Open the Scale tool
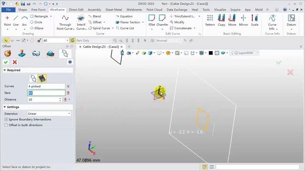Viewport: 305px width, 171px height. click(254, 20)
